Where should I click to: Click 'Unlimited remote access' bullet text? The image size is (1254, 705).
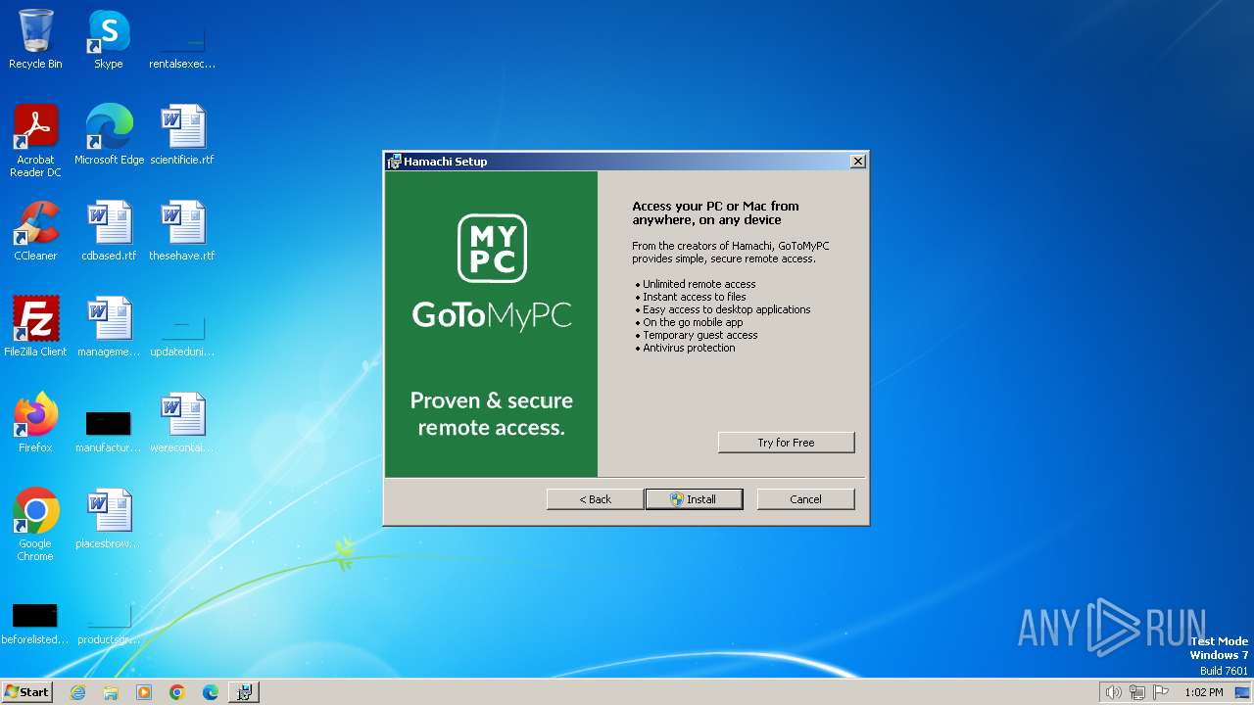[x=699, y=284]
